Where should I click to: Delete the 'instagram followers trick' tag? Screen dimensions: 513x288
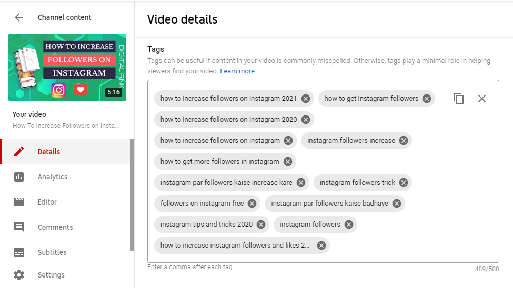(404, 183)
